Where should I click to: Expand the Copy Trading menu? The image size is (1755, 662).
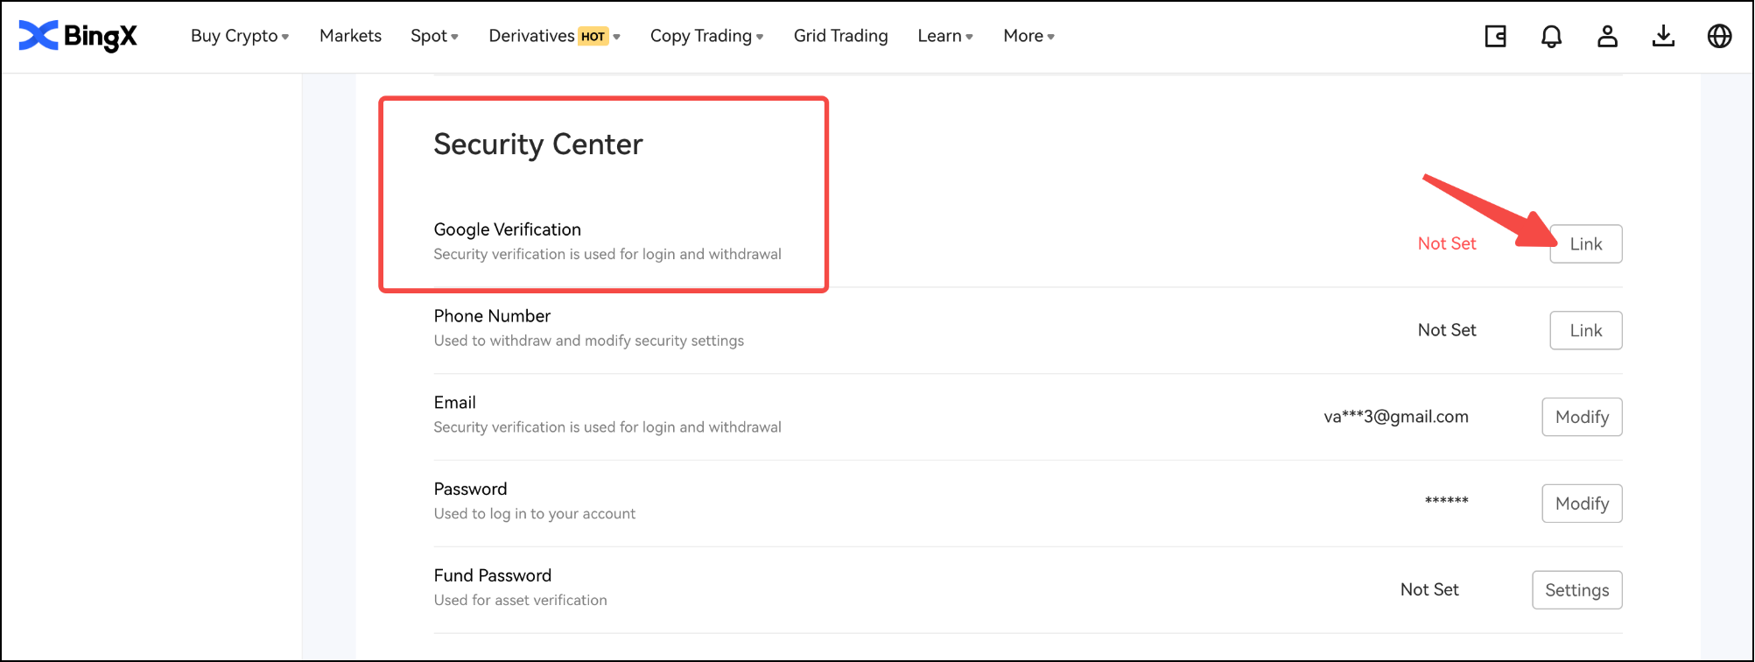pyautogui.click(x=706, y=36)
